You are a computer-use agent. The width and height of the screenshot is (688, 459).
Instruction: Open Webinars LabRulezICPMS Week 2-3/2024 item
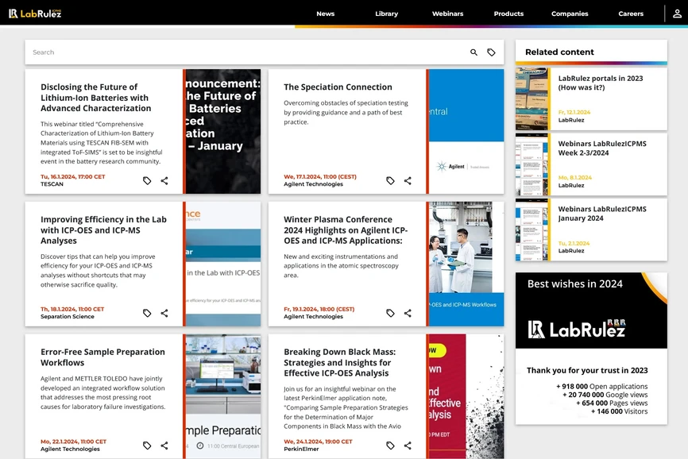pos(591,164)
